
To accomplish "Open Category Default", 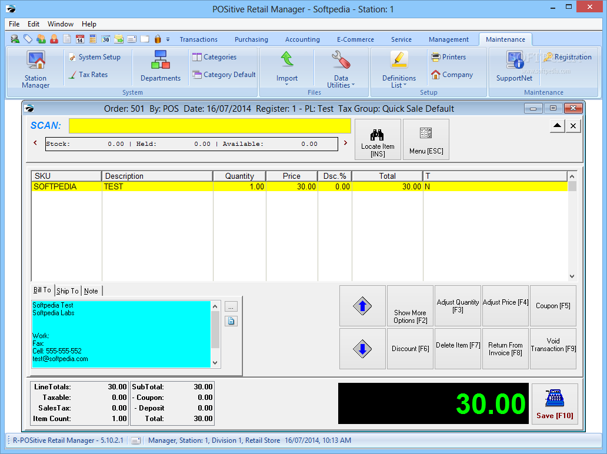I will point(224,75).
